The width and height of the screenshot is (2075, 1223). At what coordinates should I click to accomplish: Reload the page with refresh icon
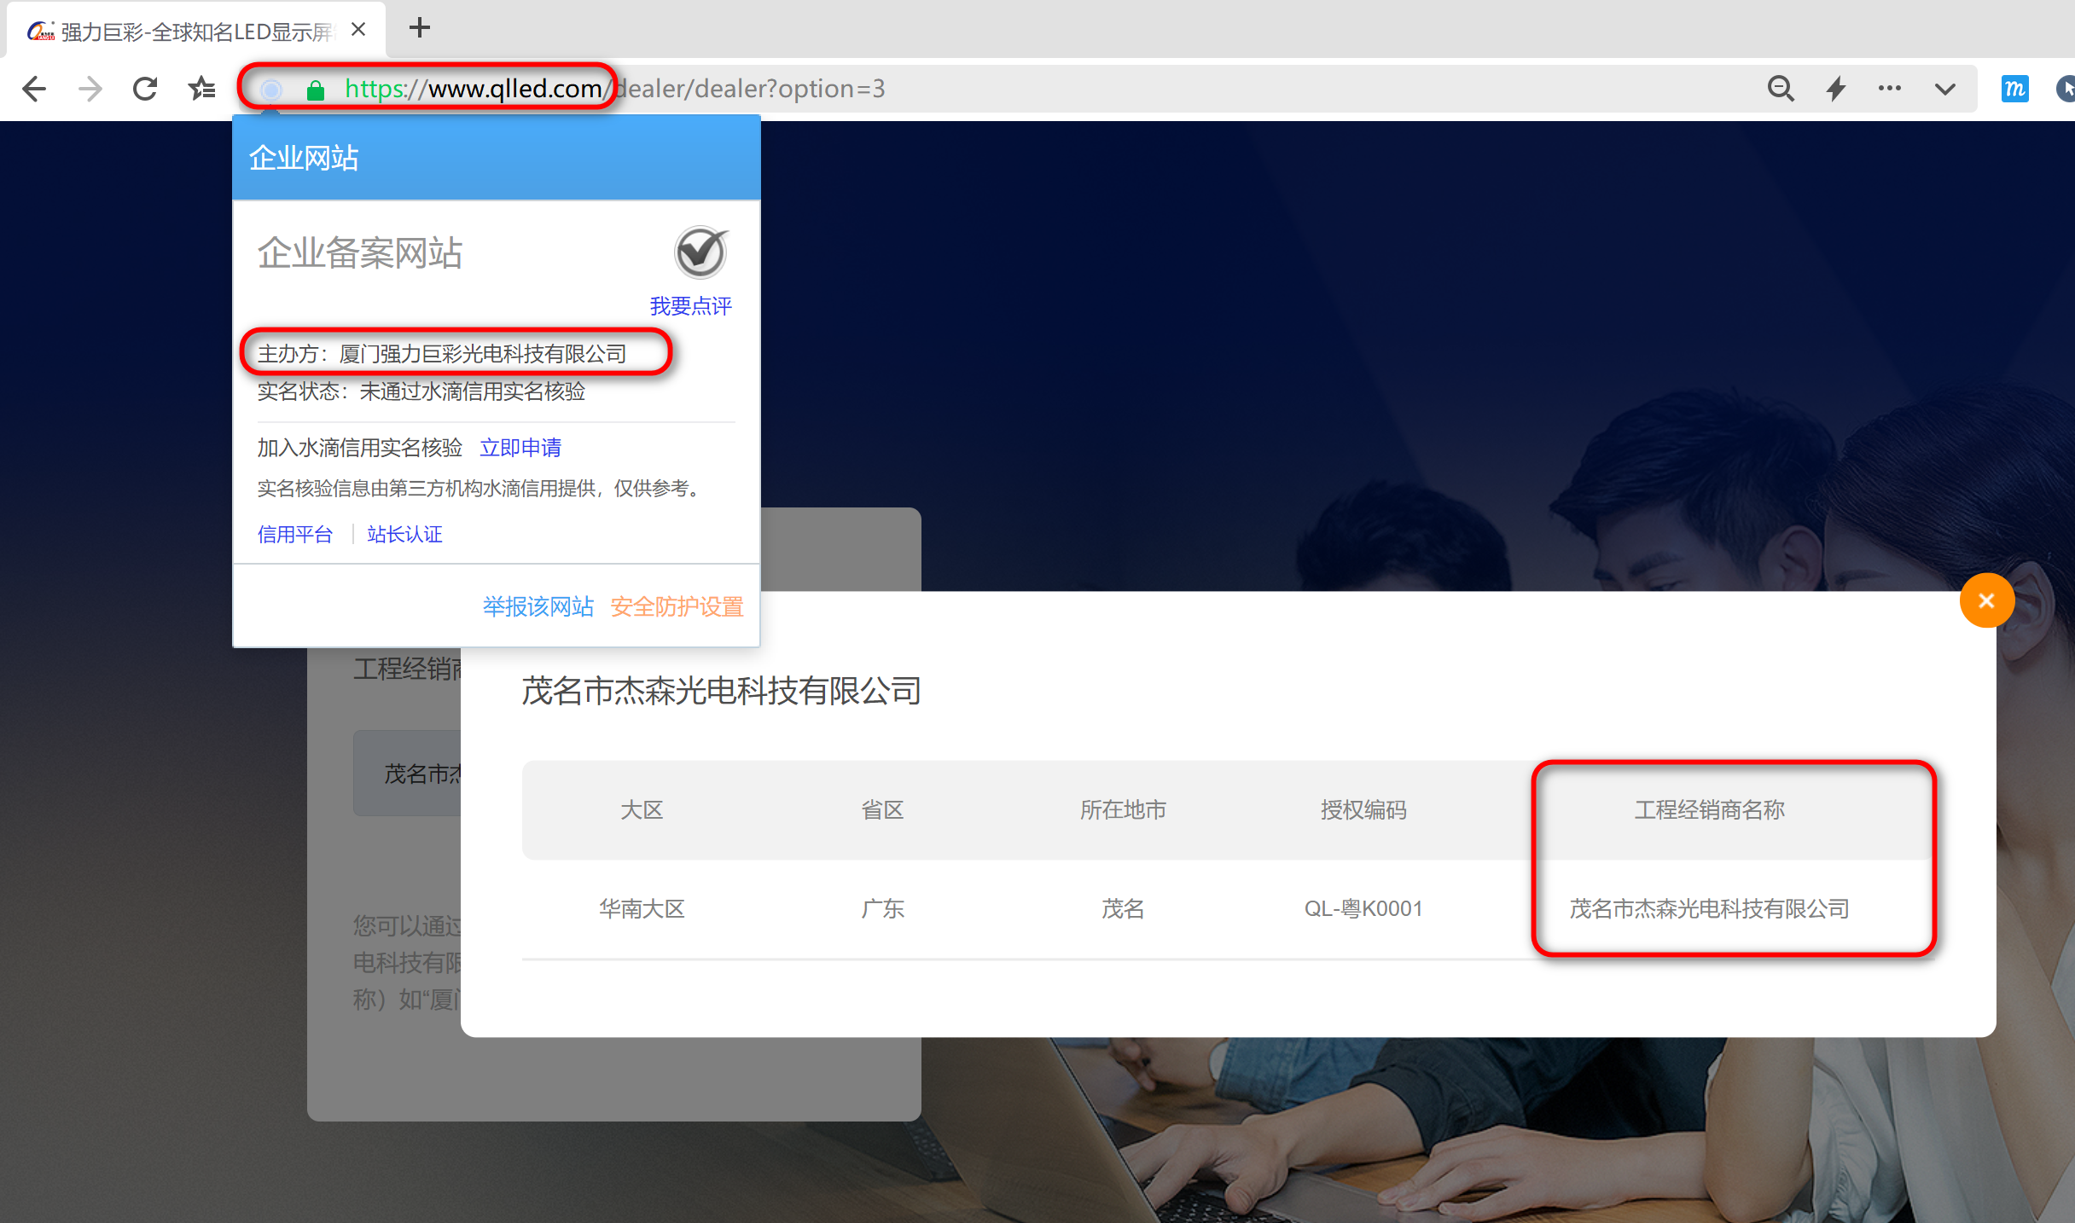tap(145, 89)
